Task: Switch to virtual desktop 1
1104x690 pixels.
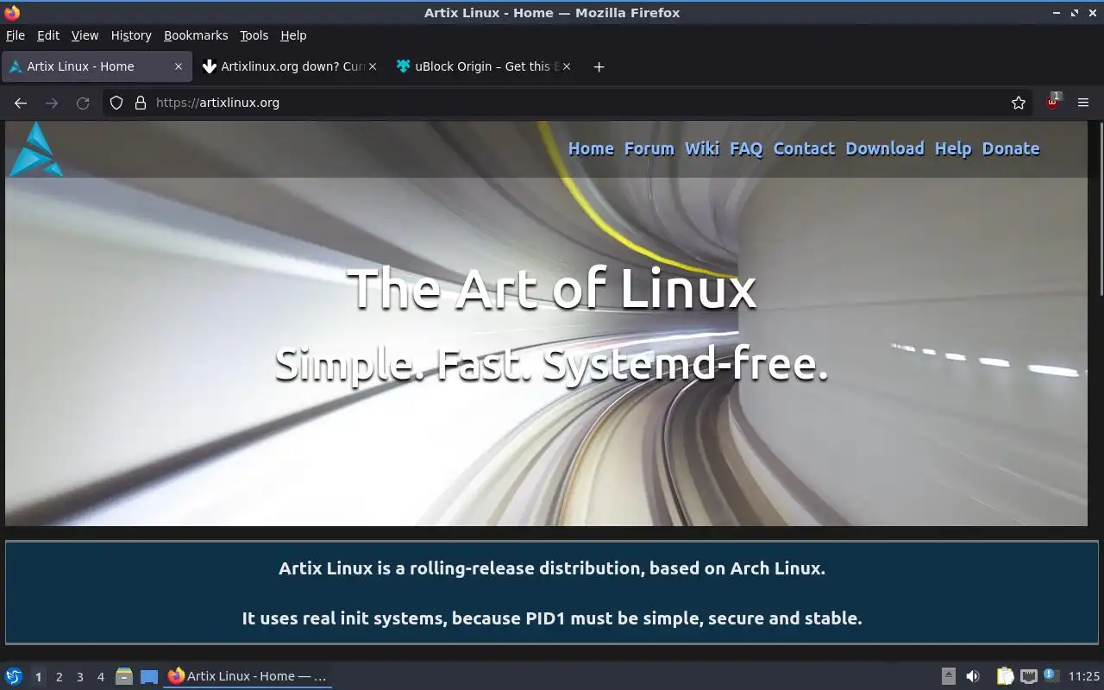Action: coord(38,677)
